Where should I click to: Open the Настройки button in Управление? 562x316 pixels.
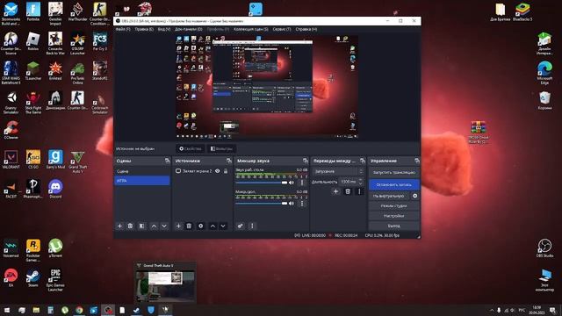coord(394,216)
